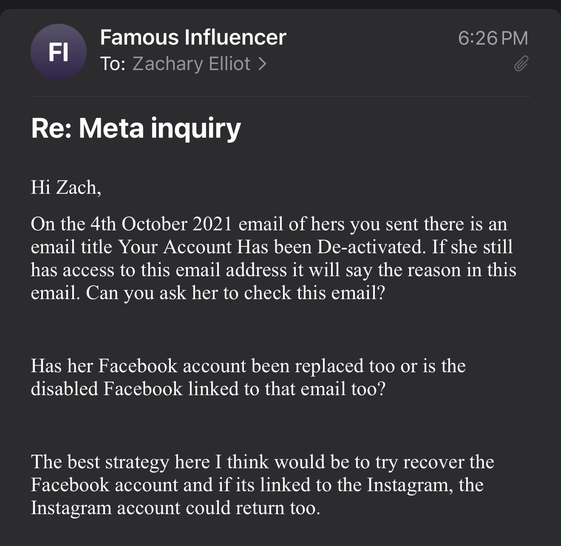Image resolution: width=561 pixels, height=546 pixels.
Task: Click the To: label in header
Action: (x=113, y=64)
